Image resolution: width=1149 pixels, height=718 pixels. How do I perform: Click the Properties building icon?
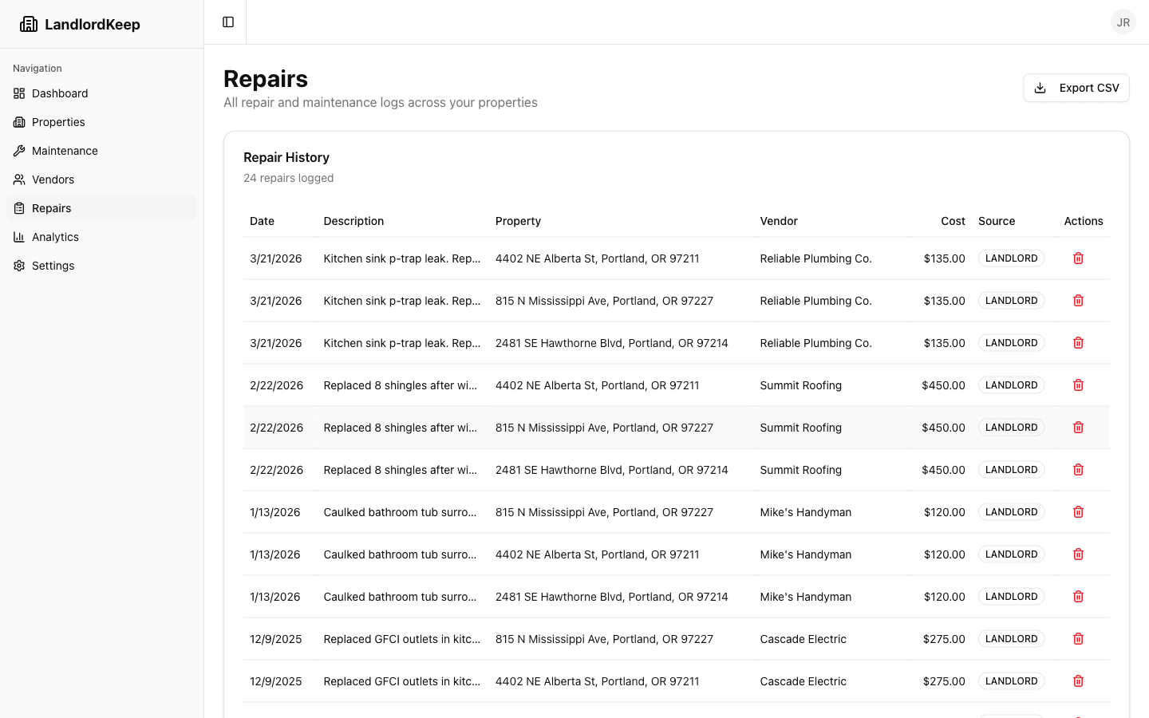point(18,121)
